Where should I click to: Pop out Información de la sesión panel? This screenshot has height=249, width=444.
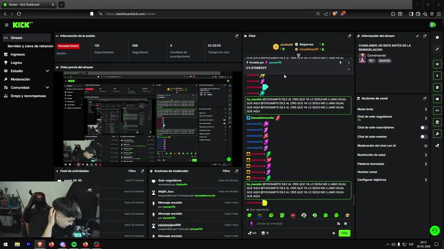[237, 36]
